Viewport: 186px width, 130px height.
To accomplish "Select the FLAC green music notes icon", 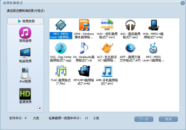I will tap(61, 71).
